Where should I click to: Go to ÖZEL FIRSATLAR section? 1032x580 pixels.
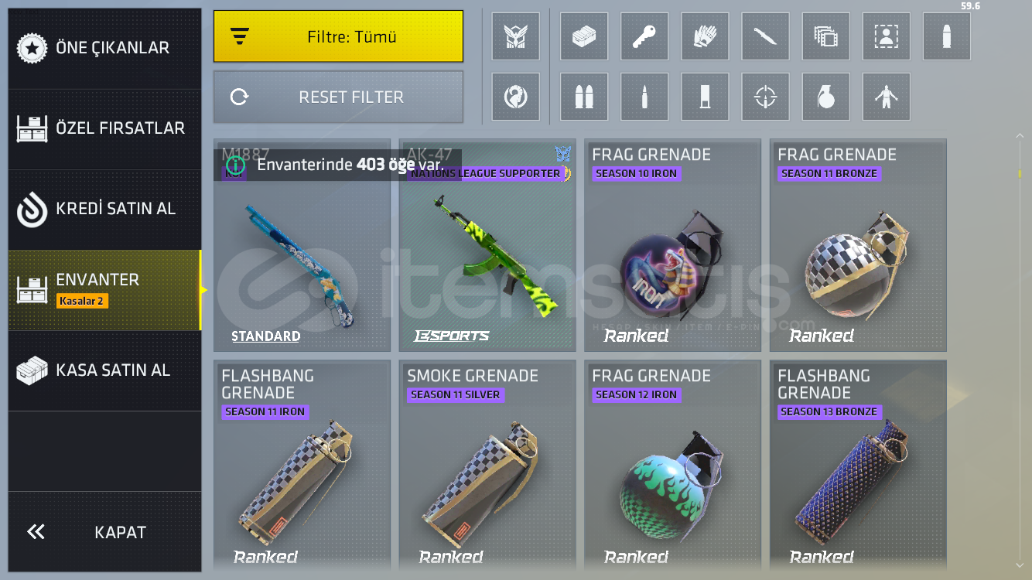click(104, 128)
